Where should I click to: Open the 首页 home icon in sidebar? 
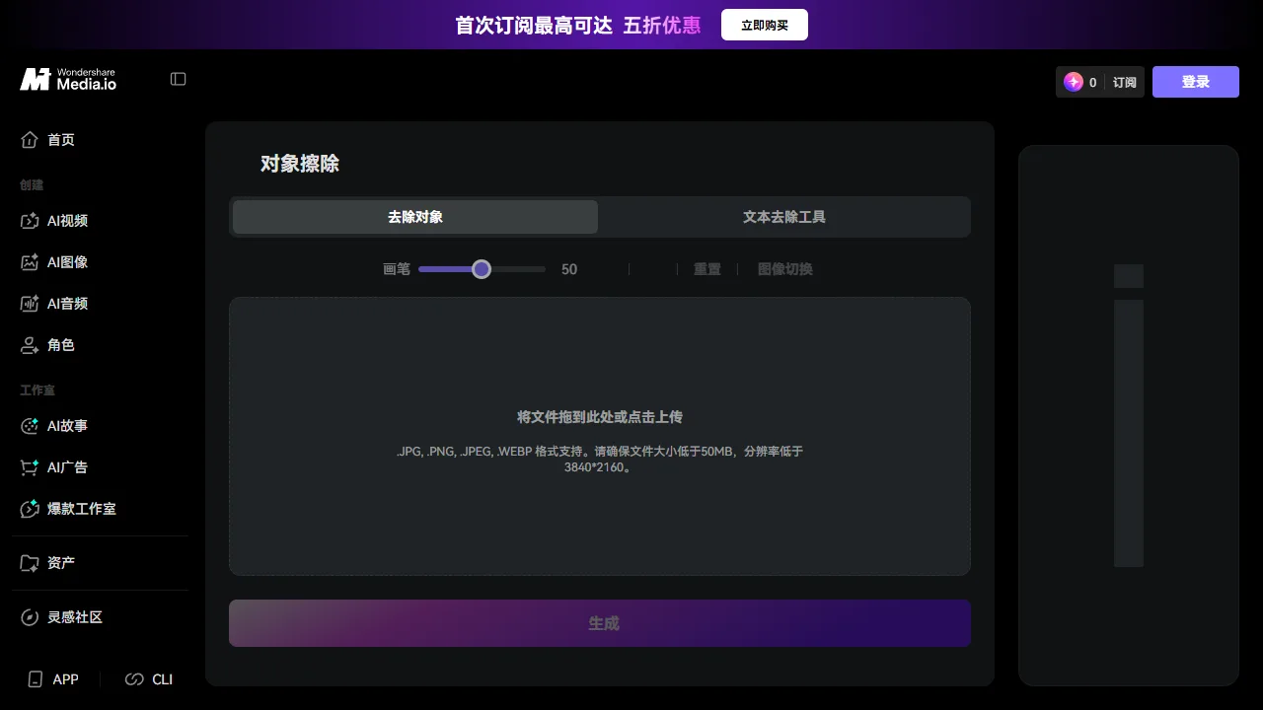pos(30,140)
